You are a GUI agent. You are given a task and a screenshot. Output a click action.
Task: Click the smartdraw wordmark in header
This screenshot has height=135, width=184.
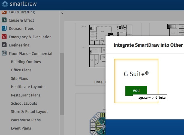[23, 4]
